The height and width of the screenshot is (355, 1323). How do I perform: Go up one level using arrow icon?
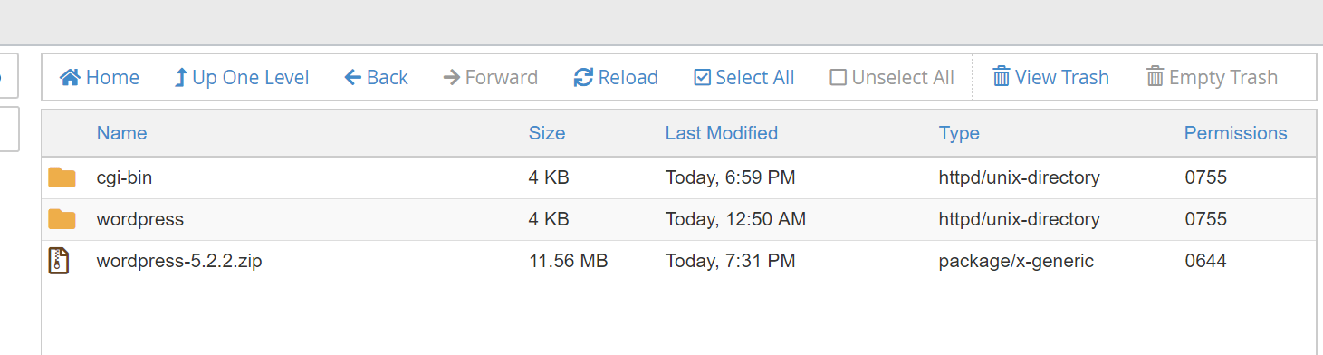click(180, 78)
